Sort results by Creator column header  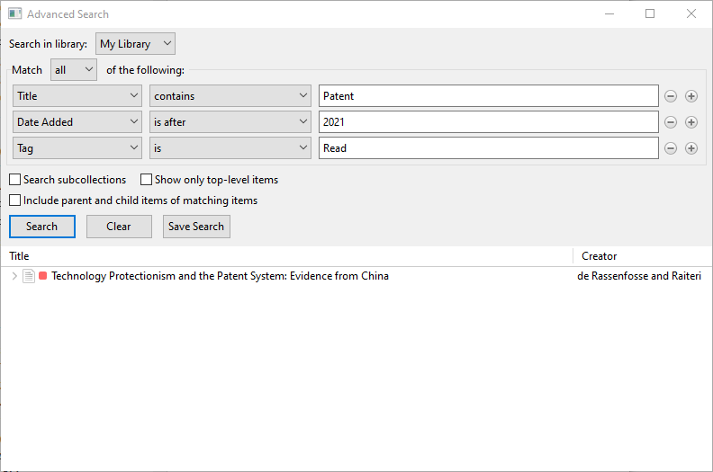point(599,256)
